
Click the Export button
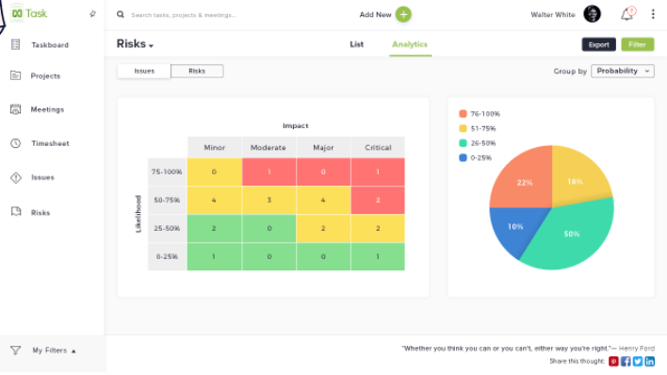coord(598,44)
